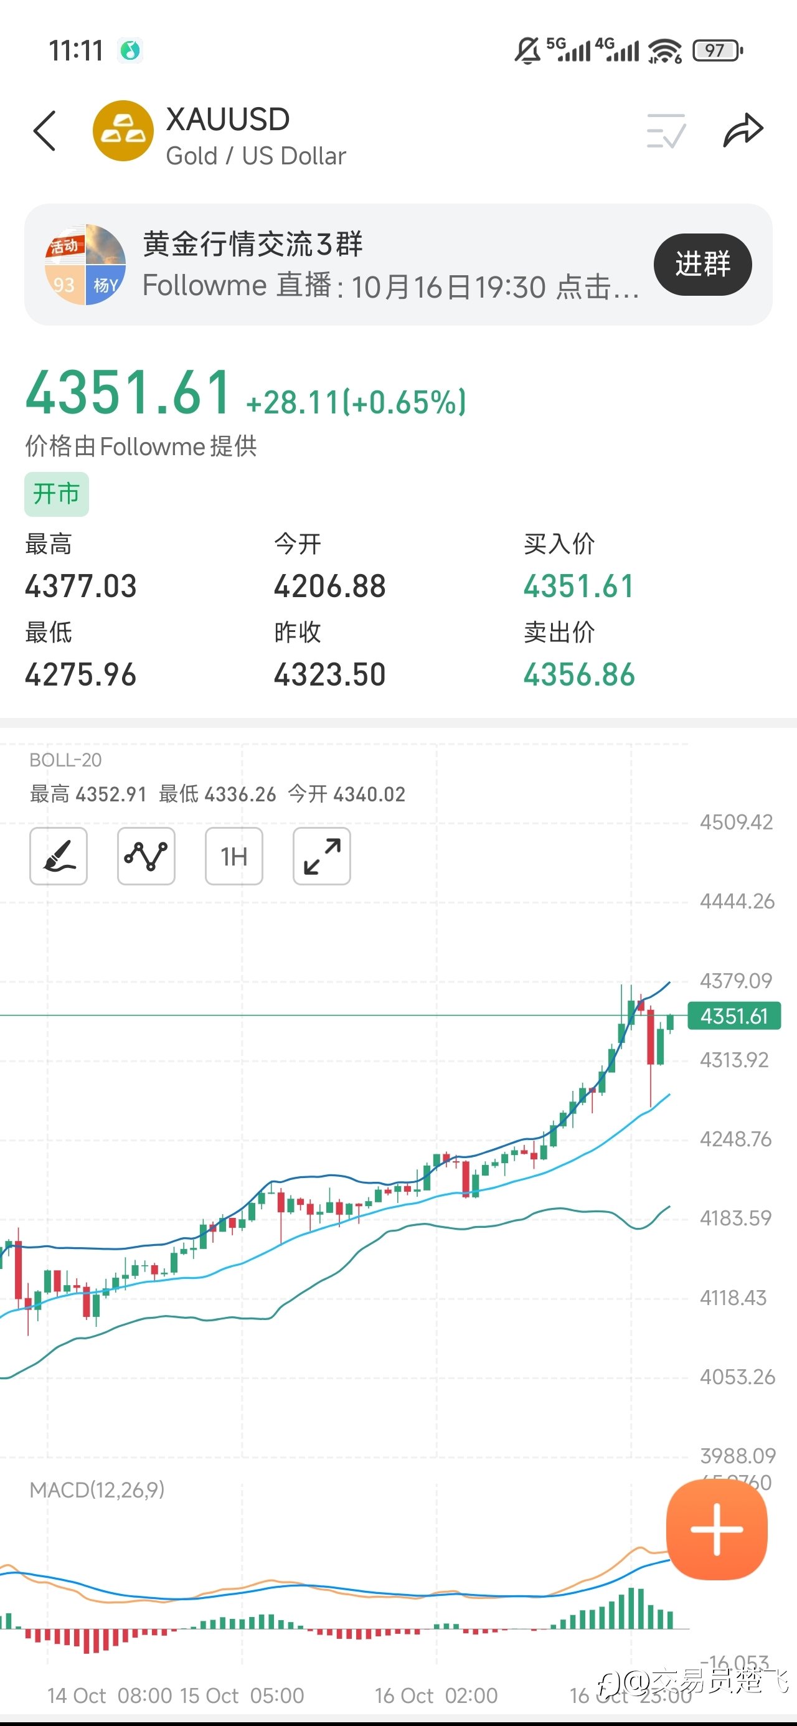Image resolution: width=797 pixels, height=1726 pixels.
Task: Select the chart drawing brush tool
Action: [59, 856]
